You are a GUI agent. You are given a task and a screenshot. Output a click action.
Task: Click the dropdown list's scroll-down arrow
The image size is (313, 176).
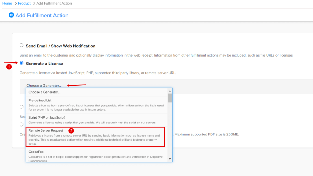pyautogui.click(x=170, y=158)
